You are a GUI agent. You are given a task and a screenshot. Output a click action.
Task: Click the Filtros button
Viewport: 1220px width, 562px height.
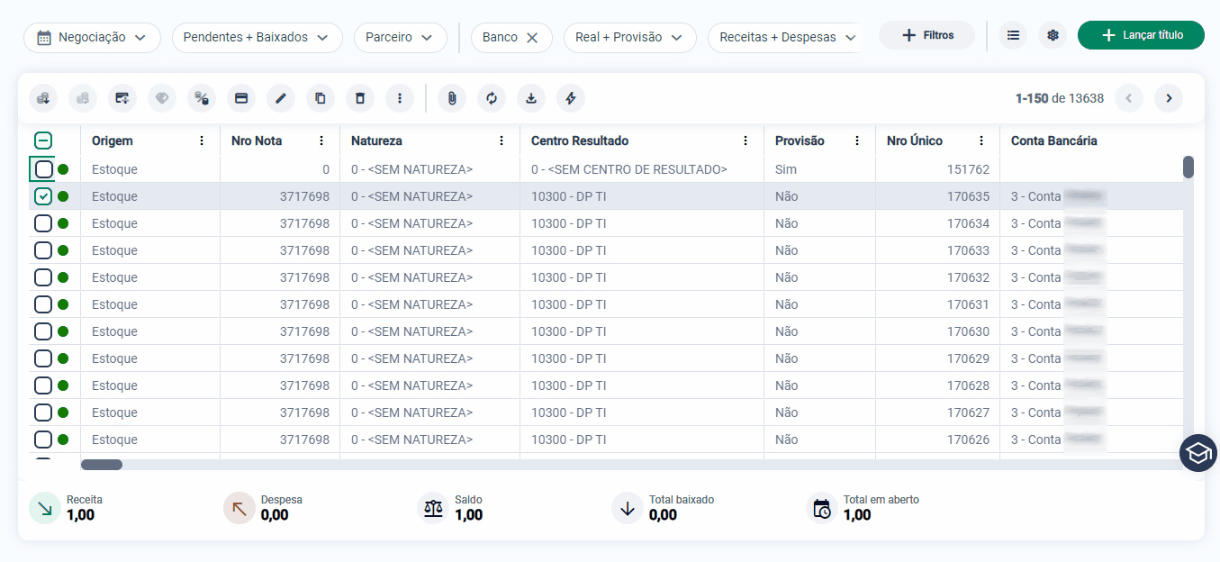pos(926,35)
